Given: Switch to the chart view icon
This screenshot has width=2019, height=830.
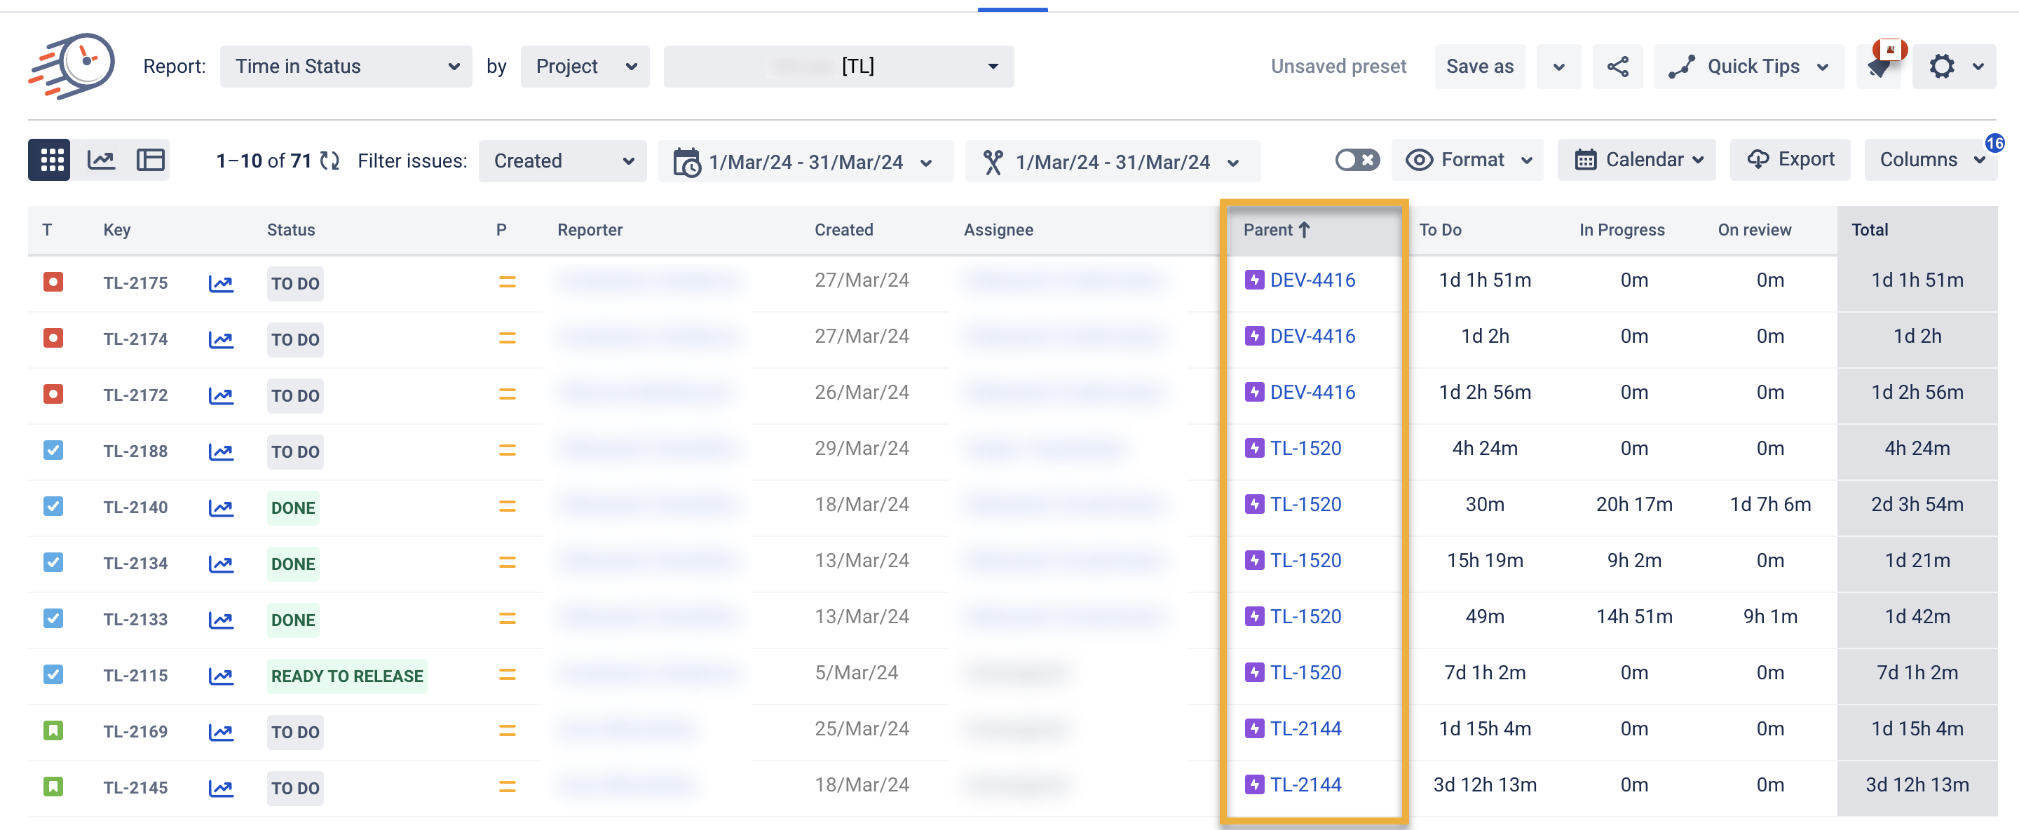Looking at the screenshot, I should tap(100, 159).
